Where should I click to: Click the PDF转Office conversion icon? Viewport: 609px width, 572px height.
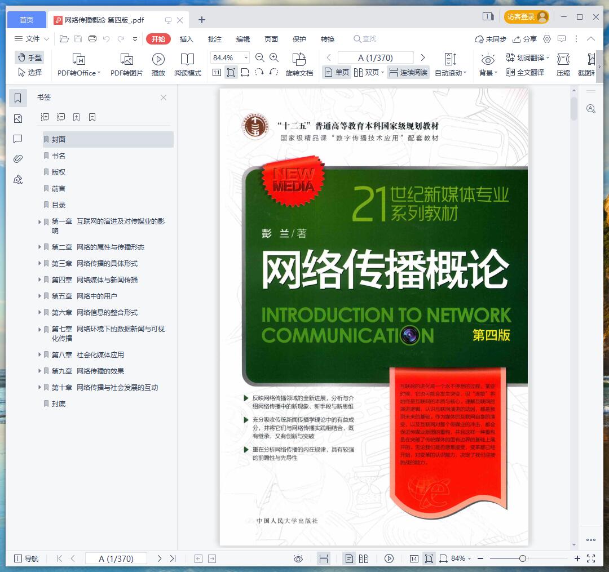(x=79, y=59)
